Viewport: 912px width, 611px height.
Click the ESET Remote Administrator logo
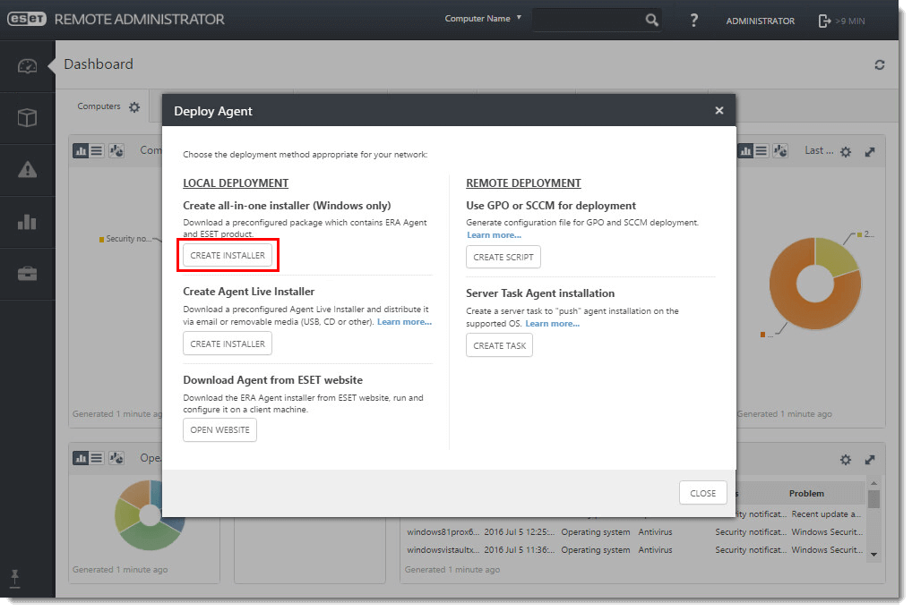tap(116, 19)
